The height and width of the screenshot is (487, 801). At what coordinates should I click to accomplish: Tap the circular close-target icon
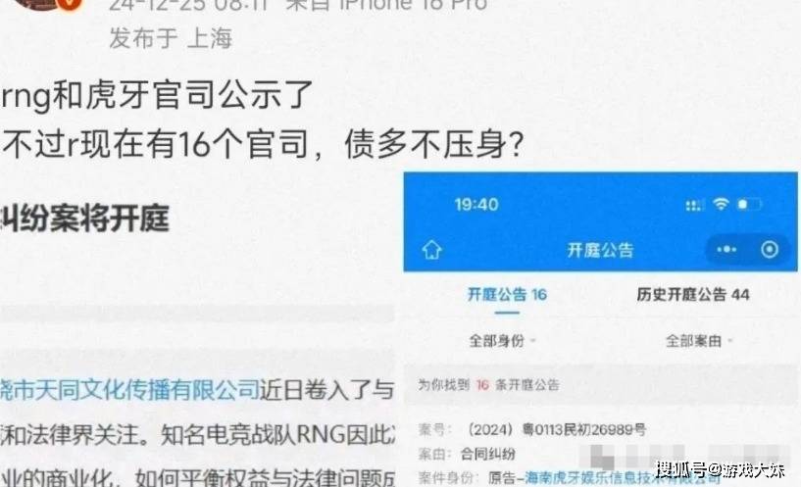(770, 249)
